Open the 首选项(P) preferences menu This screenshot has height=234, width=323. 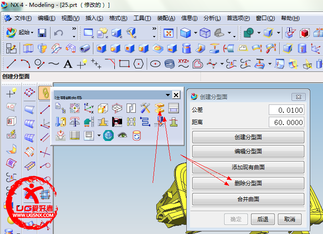[x=238, y=18]
